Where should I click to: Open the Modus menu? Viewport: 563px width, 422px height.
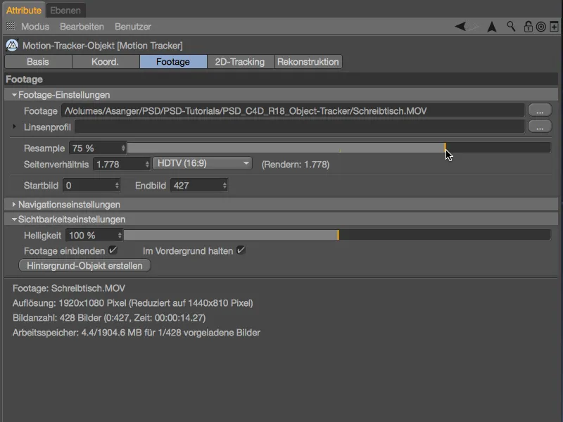coord(35,27)
